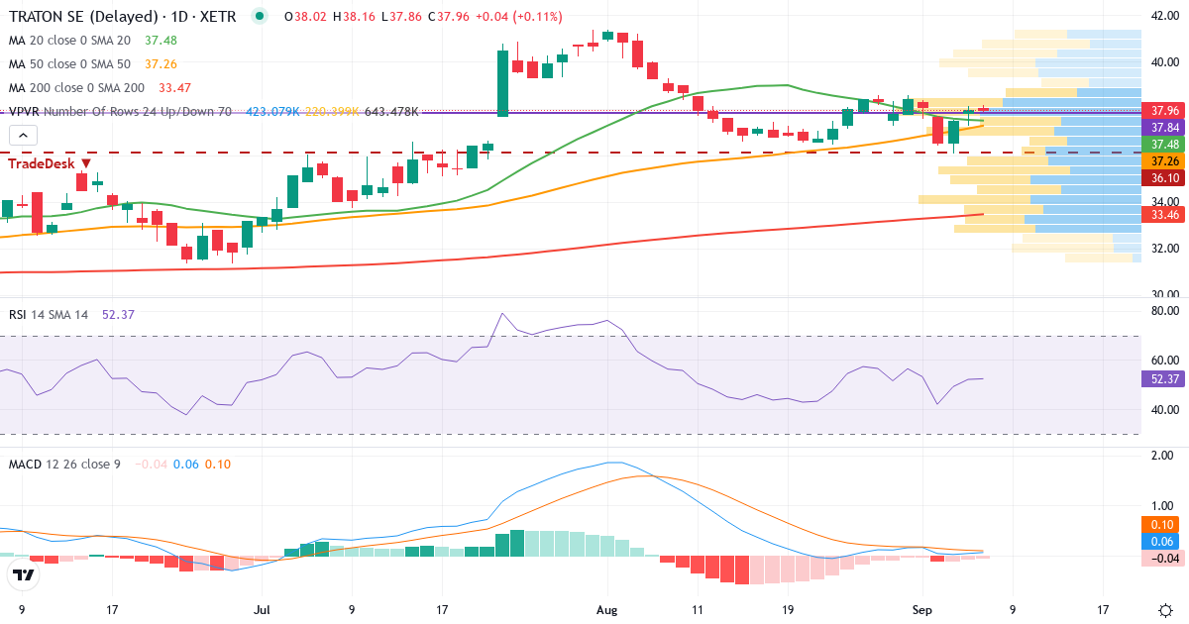Click the Jul label on time axis
Viewport: 1189px width, 624px height.
point(262,611)
